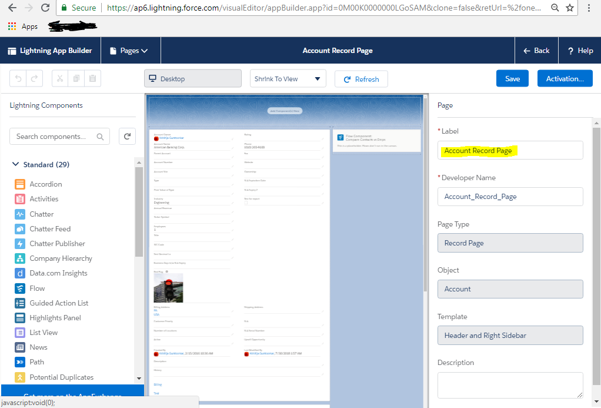Click the cut scissors icon
This screenshot has height=408, width=601.
pos(60,79)
